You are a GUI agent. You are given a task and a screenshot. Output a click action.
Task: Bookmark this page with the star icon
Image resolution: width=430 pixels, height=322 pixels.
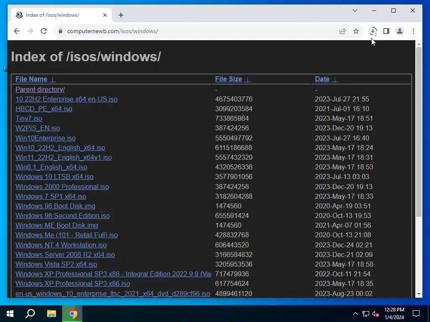(356, 31)
